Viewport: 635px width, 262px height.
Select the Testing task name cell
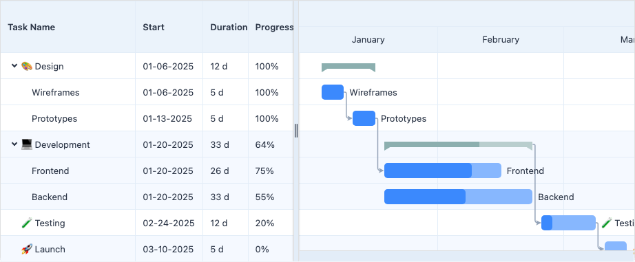click(x=67, y=223)
